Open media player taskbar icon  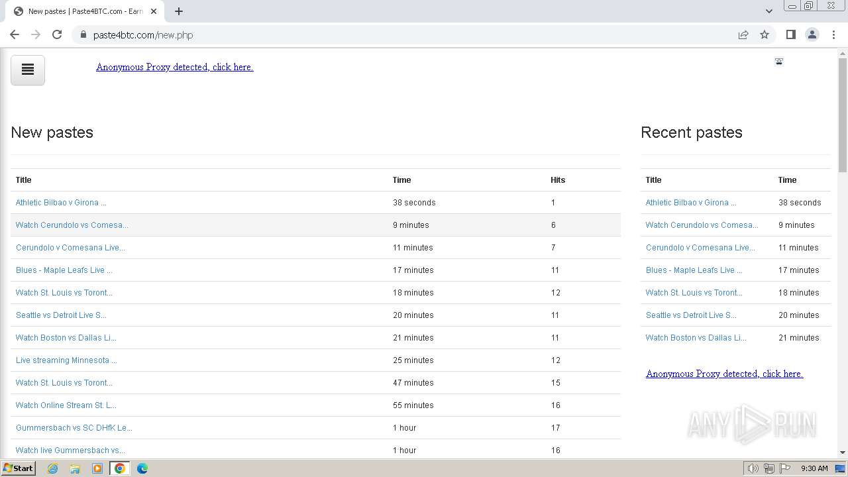coord(97,468)
